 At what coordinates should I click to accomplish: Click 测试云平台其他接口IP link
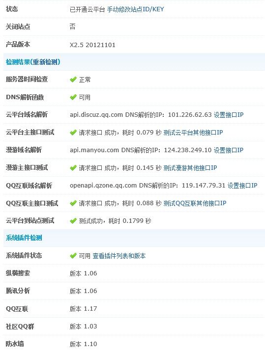(193, 133)
